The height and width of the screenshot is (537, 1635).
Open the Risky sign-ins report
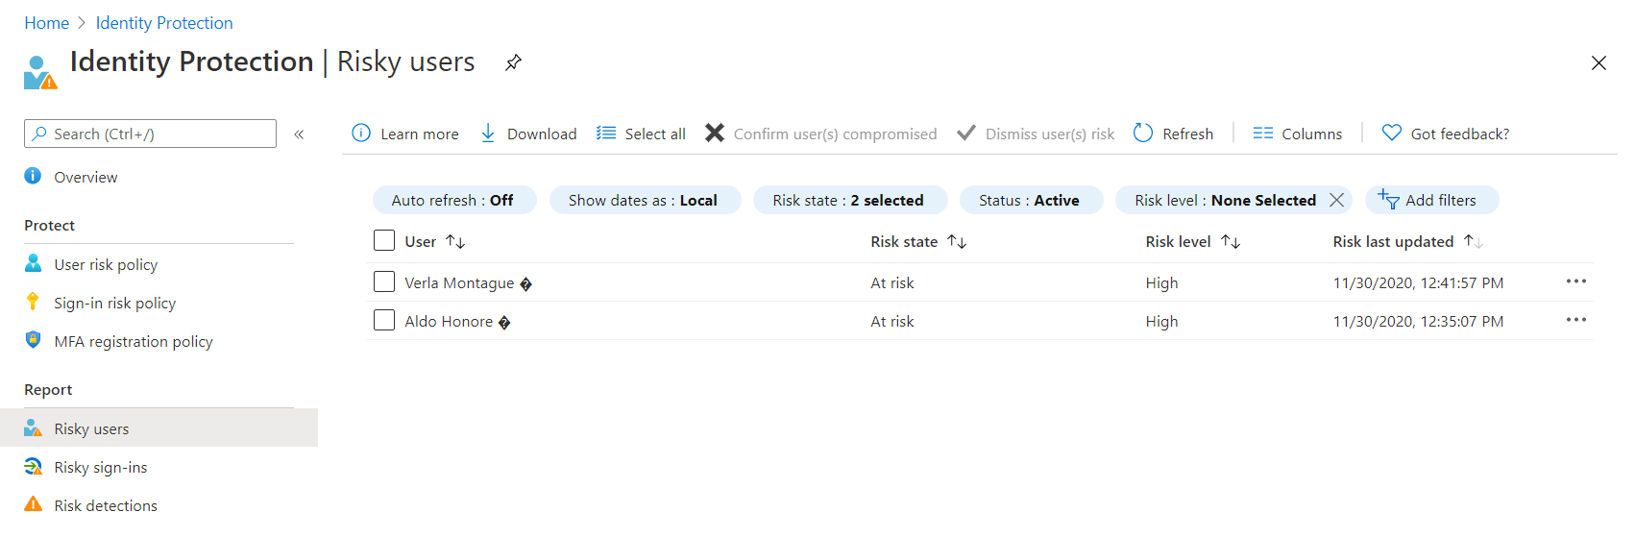100,467
